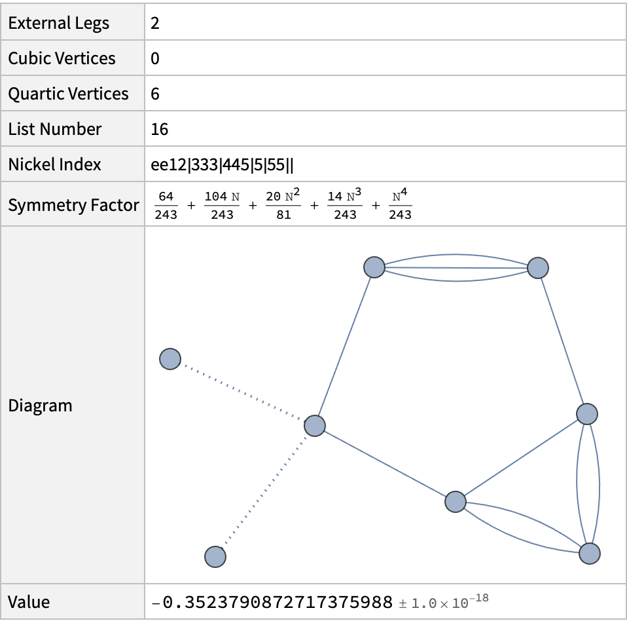Select the top-right vertex of the triple edge
627x642 pixels.
(537, 267)
